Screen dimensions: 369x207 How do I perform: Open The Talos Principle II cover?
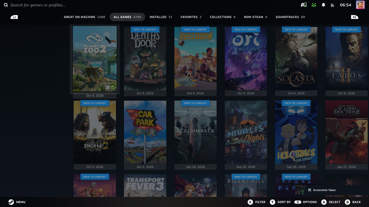click(347, 59)
